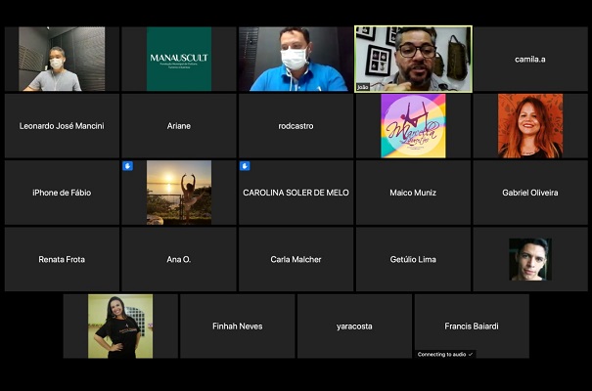
Task: Click the blue badge icon on Carolina Soler de Melo's tile
Action: pos(245,166)
